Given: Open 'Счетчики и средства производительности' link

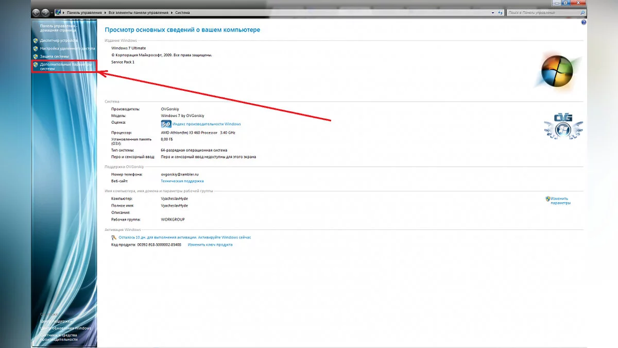Looking at the screenshot, I should click(59, 337).
